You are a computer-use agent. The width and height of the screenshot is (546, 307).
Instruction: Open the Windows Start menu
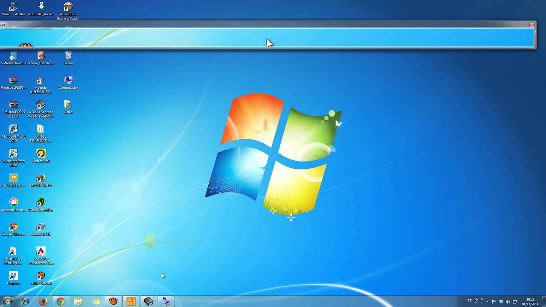click(x=7, y=301)
